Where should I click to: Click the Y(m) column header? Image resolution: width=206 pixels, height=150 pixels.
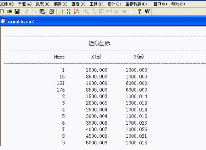139,57
